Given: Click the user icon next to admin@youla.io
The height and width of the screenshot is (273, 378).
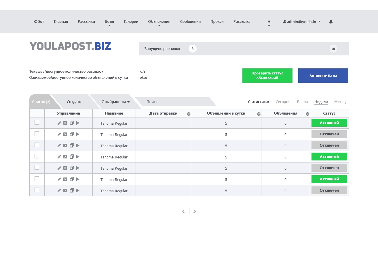Looking at the screenshot, I should (285, 22).
